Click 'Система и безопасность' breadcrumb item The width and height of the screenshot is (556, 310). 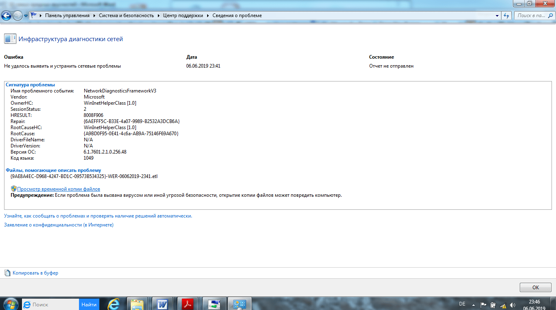click(x=126, y=15)
